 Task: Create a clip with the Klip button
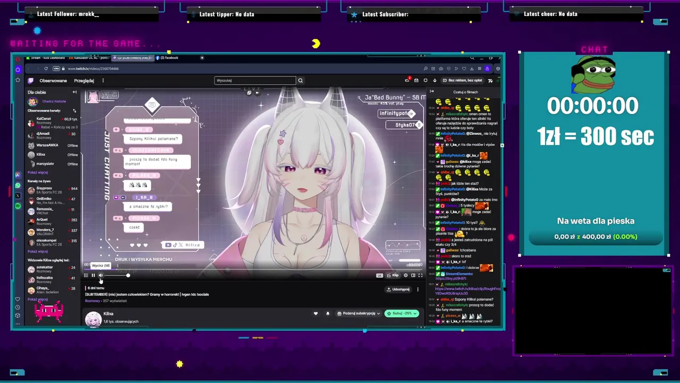tap(393, 275)
